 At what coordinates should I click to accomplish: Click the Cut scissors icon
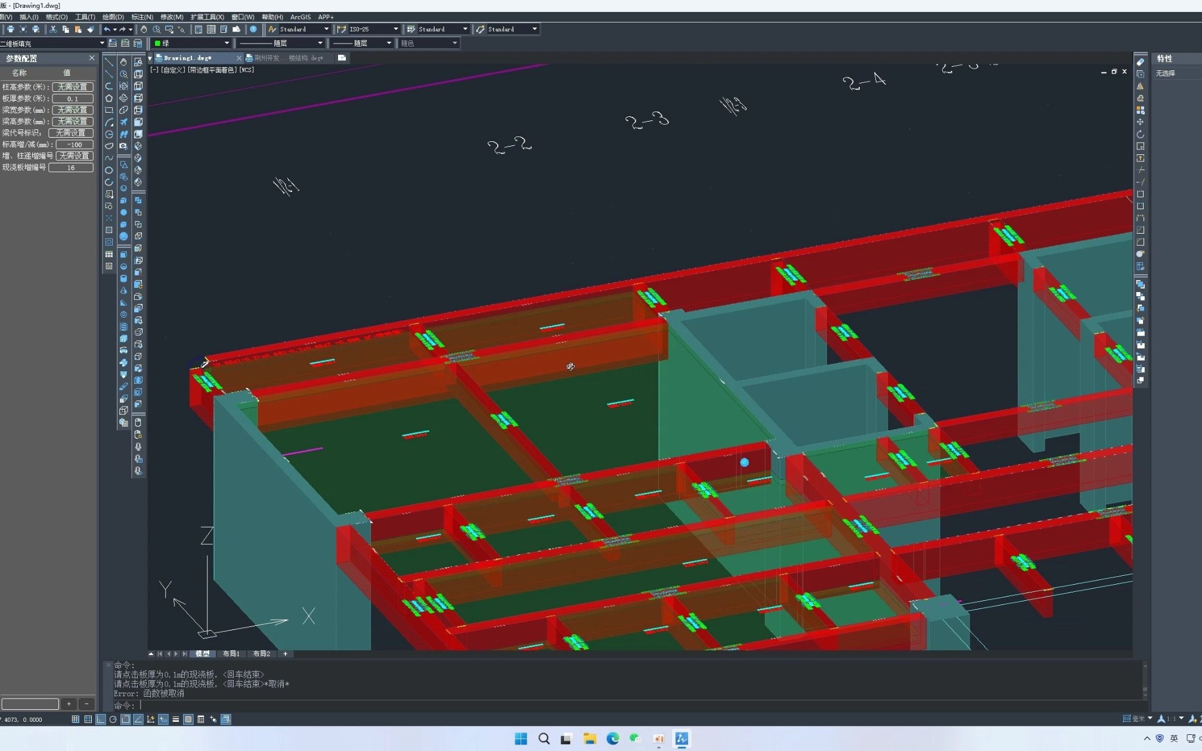53,29
